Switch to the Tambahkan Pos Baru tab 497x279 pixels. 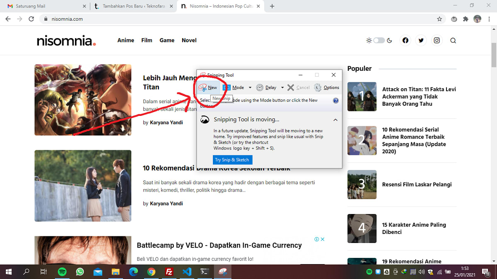[133, 6]
